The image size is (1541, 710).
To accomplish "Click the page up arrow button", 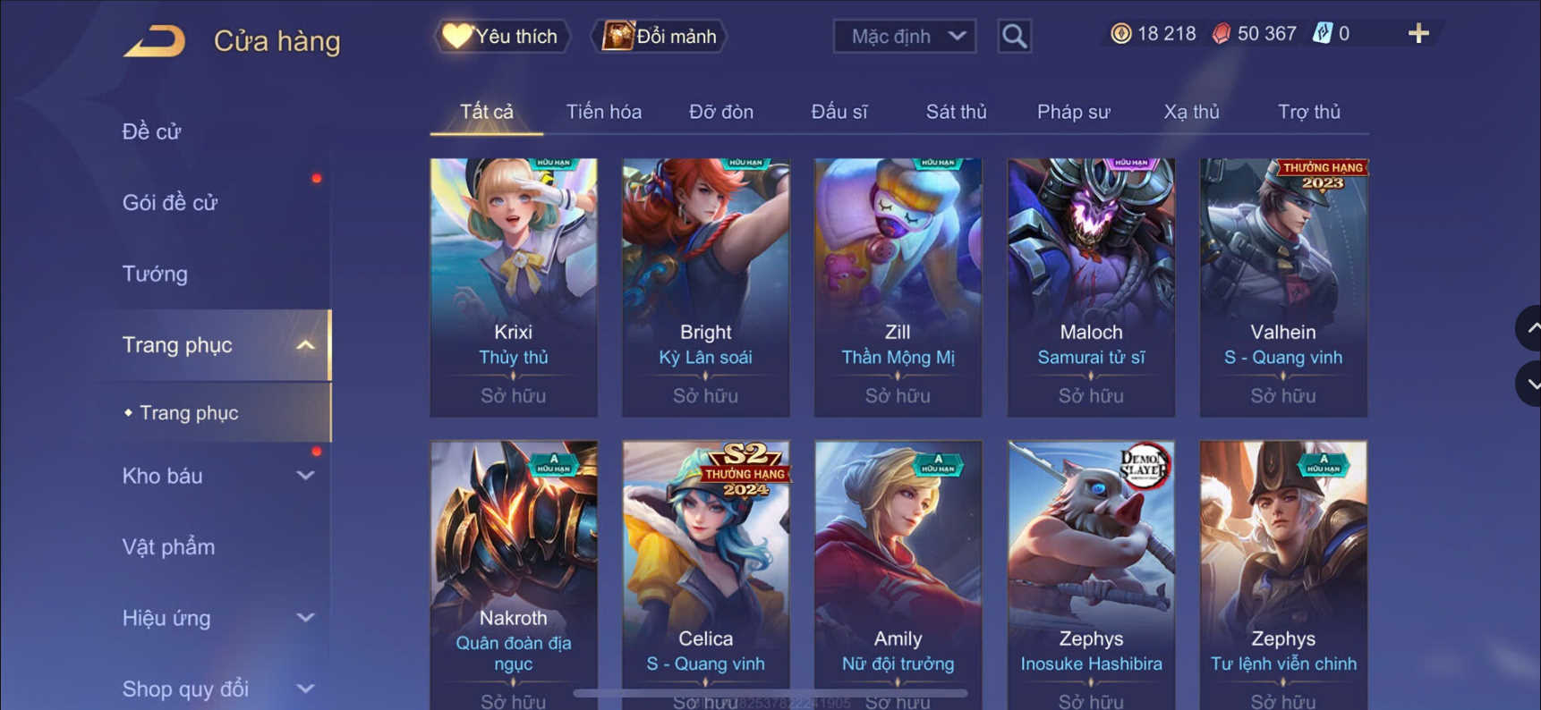I will [x=1529, y=328].
